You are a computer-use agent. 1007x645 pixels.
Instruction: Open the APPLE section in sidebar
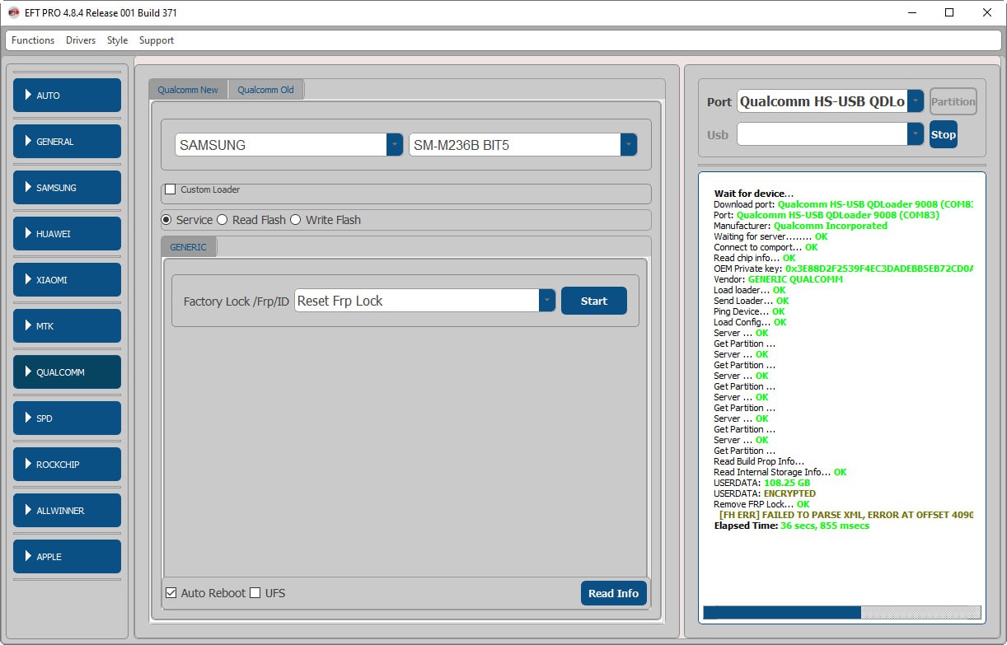[67, 557]
